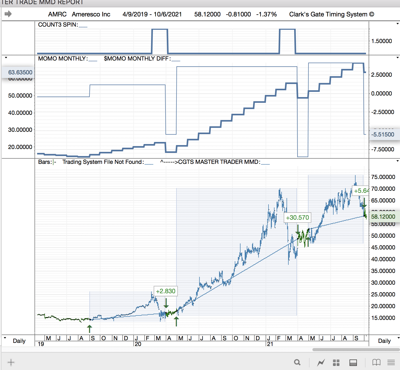Click the split-panel icon in bottom toolbar

point(353,362)
